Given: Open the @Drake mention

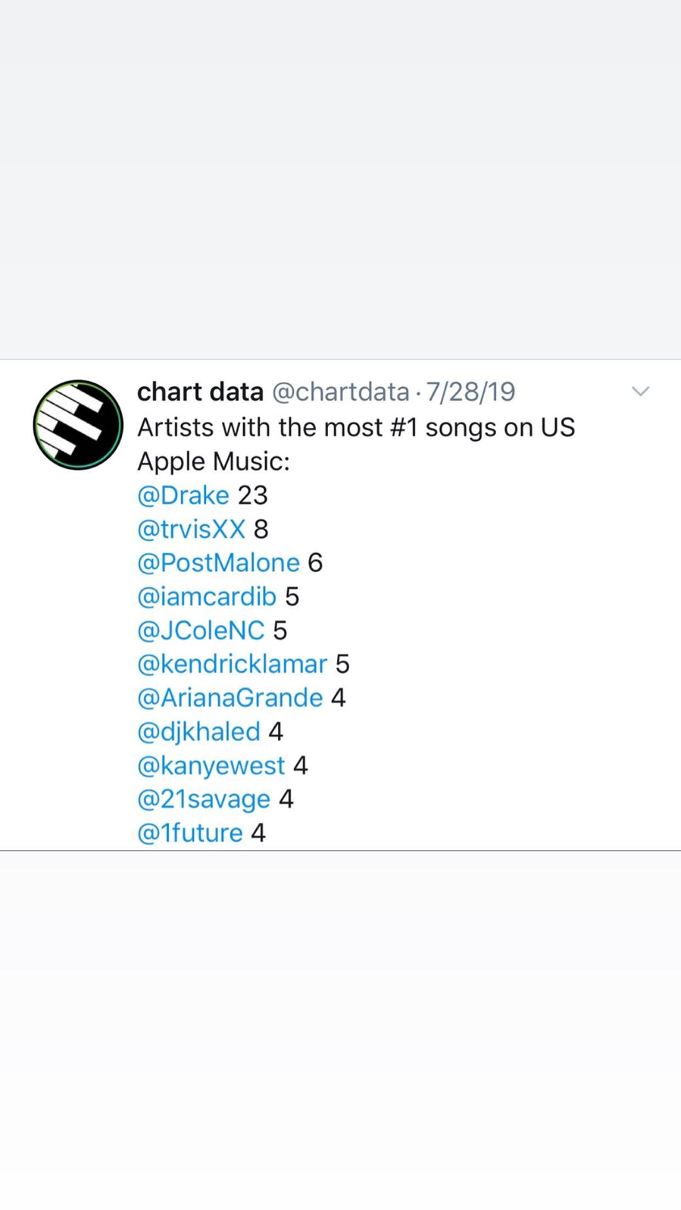Looking at the screenshot, I should point(183,495).
